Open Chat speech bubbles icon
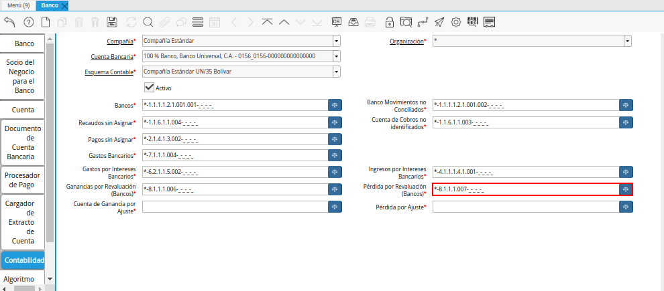 click(x=181, y=22)
